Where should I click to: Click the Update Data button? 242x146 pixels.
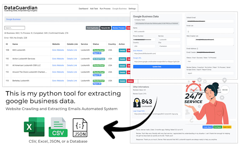[157, 67]
